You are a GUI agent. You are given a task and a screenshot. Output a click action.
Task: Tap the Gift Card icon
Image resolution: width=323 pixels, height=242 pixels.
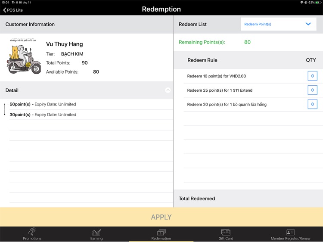pyautogui.click(x=226, y=232)
